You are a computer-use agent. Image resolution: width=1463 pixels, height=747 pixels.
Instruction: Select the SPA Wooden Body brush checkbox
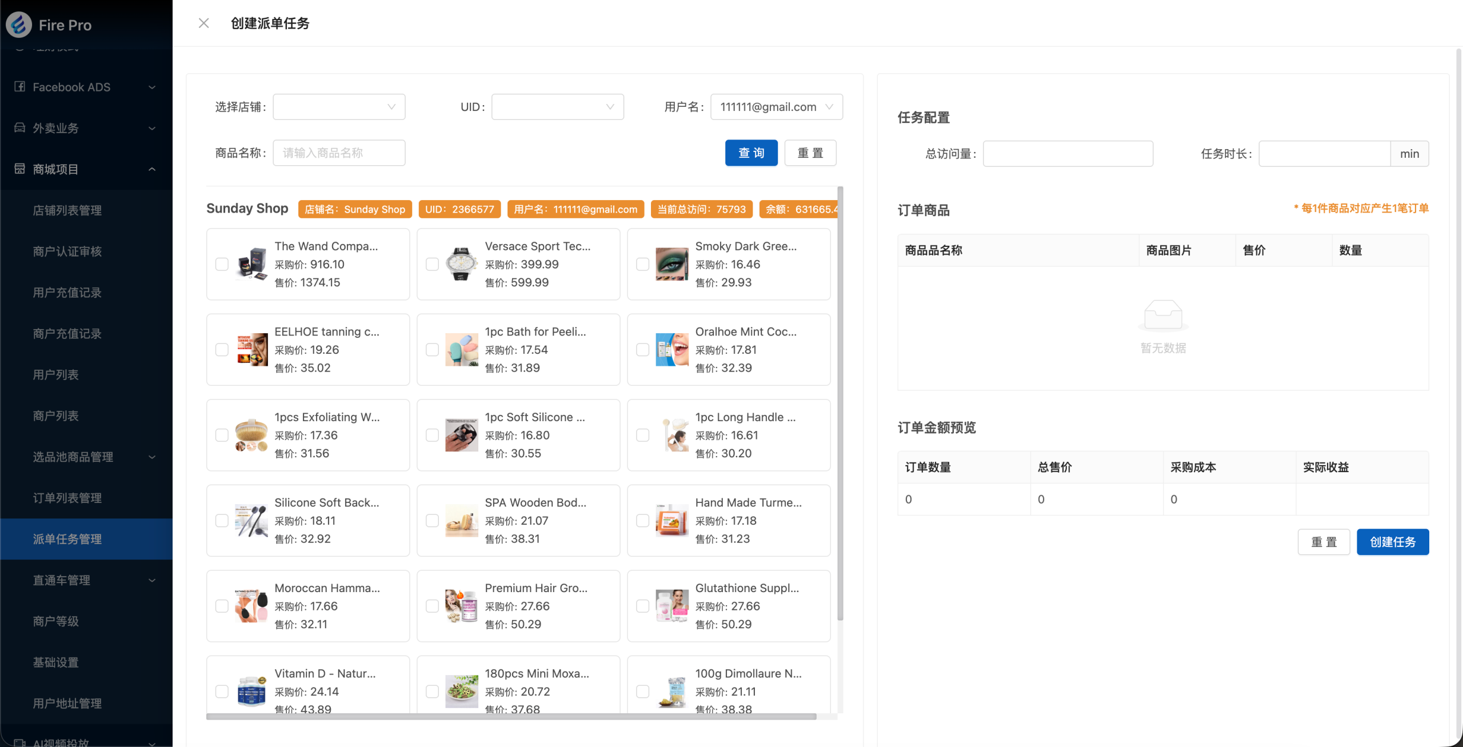coord(432,521)
